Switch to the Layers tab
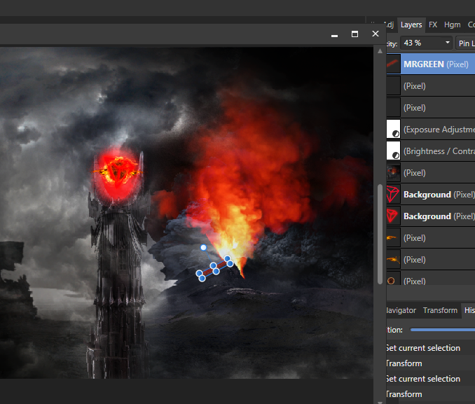 click(x=411, y=25)
